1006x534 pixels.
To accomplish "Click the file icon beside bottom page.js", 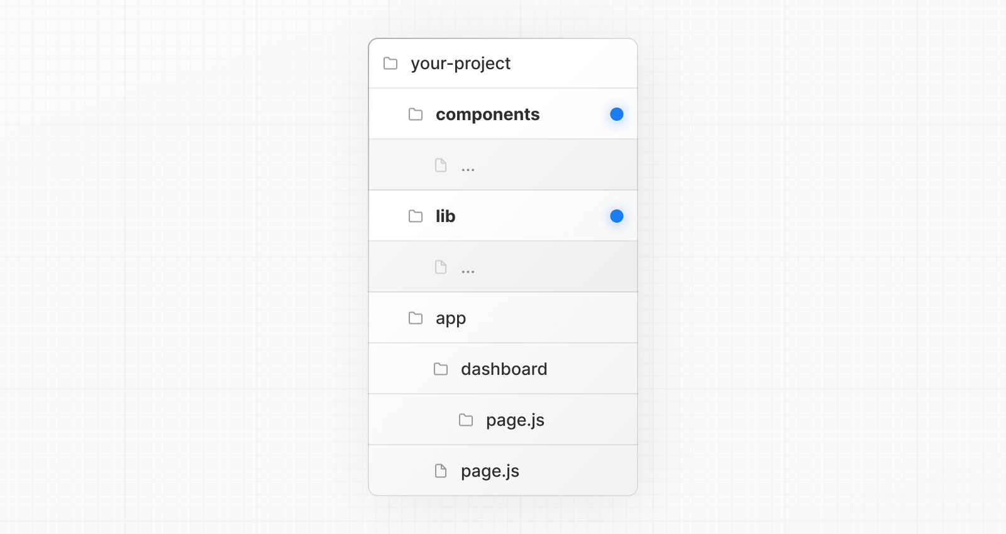I will click(441, 471).
